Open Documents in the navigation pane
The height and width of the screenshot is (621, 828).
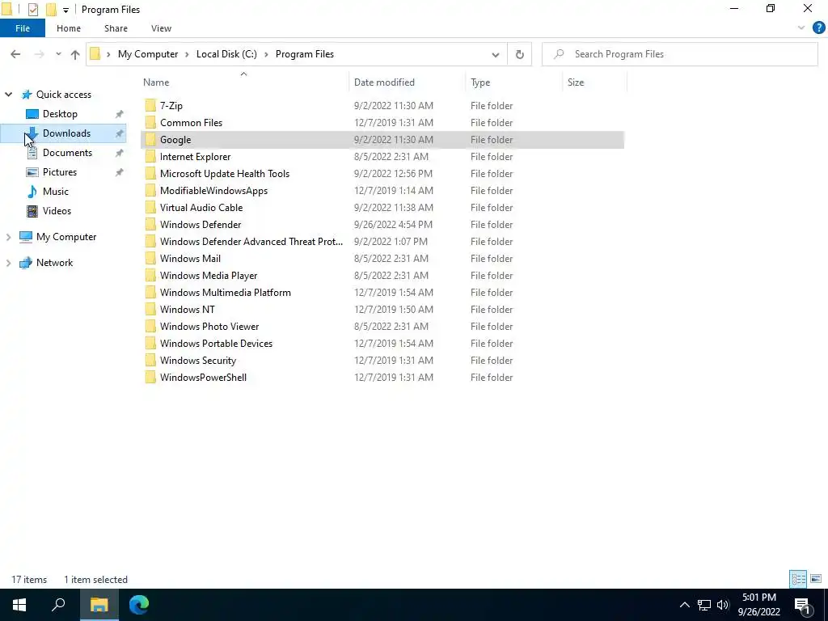click(67, 153)
